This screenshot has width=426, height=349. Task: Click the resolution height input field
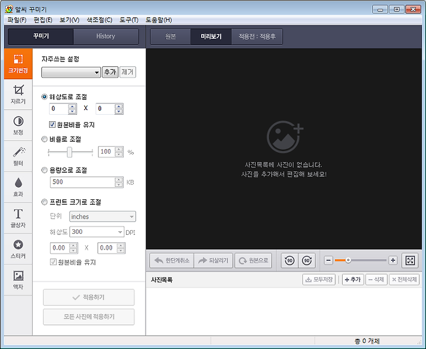point(106,109)
